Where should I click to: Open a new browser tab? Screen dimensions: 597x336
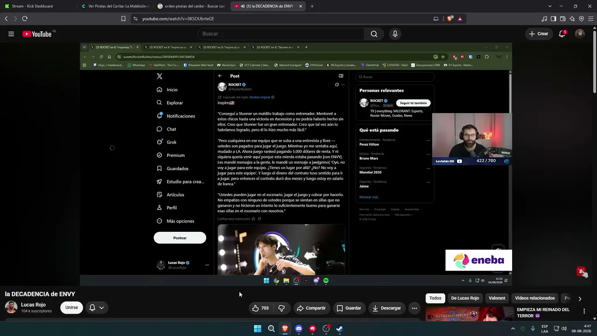pos(312,6)
